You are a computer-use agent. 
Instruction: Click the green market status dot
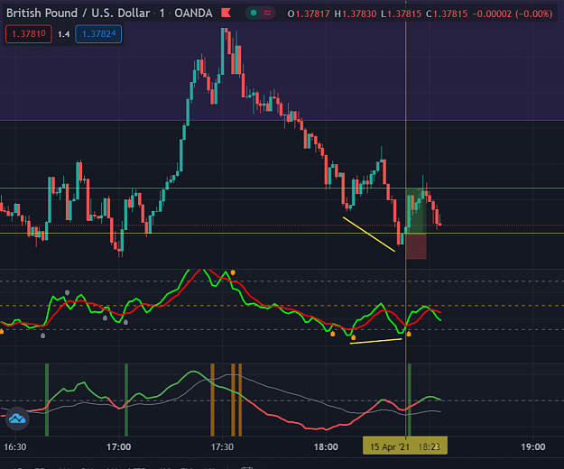[x=254, y=14]
